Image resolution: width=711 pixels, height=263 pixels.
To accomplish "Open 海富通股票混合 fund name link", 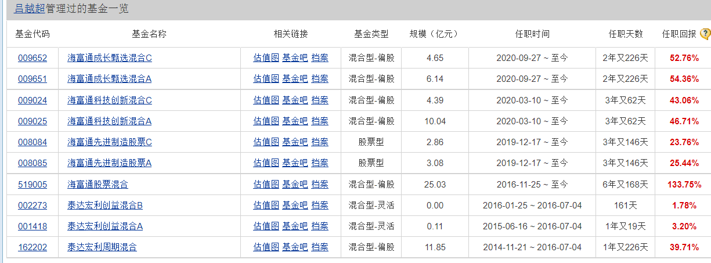I will [x=98, y=185].
